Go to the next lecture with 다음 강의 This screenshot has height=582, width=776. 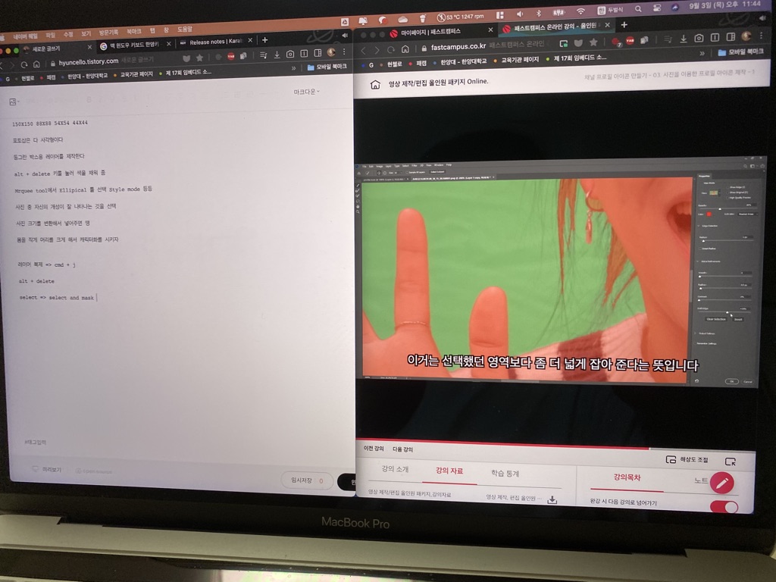[x=402, y=449]
